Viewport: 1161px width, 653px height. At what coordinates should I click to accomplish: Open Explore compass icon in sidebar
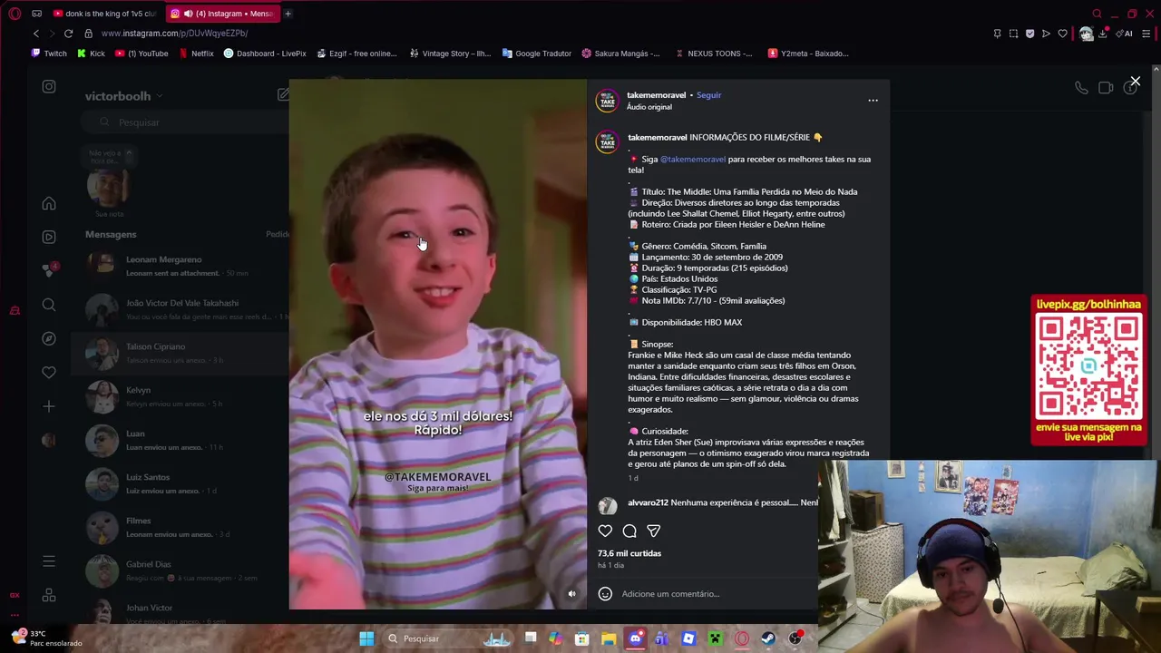[x=49, y=338]
